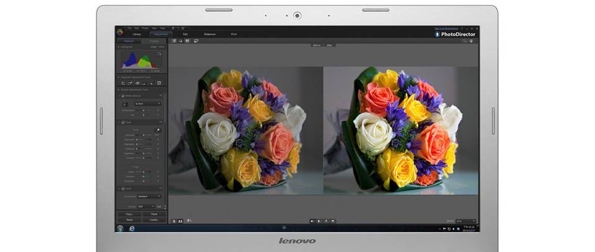Select the white balance eyedropper tool

[124, 104]
